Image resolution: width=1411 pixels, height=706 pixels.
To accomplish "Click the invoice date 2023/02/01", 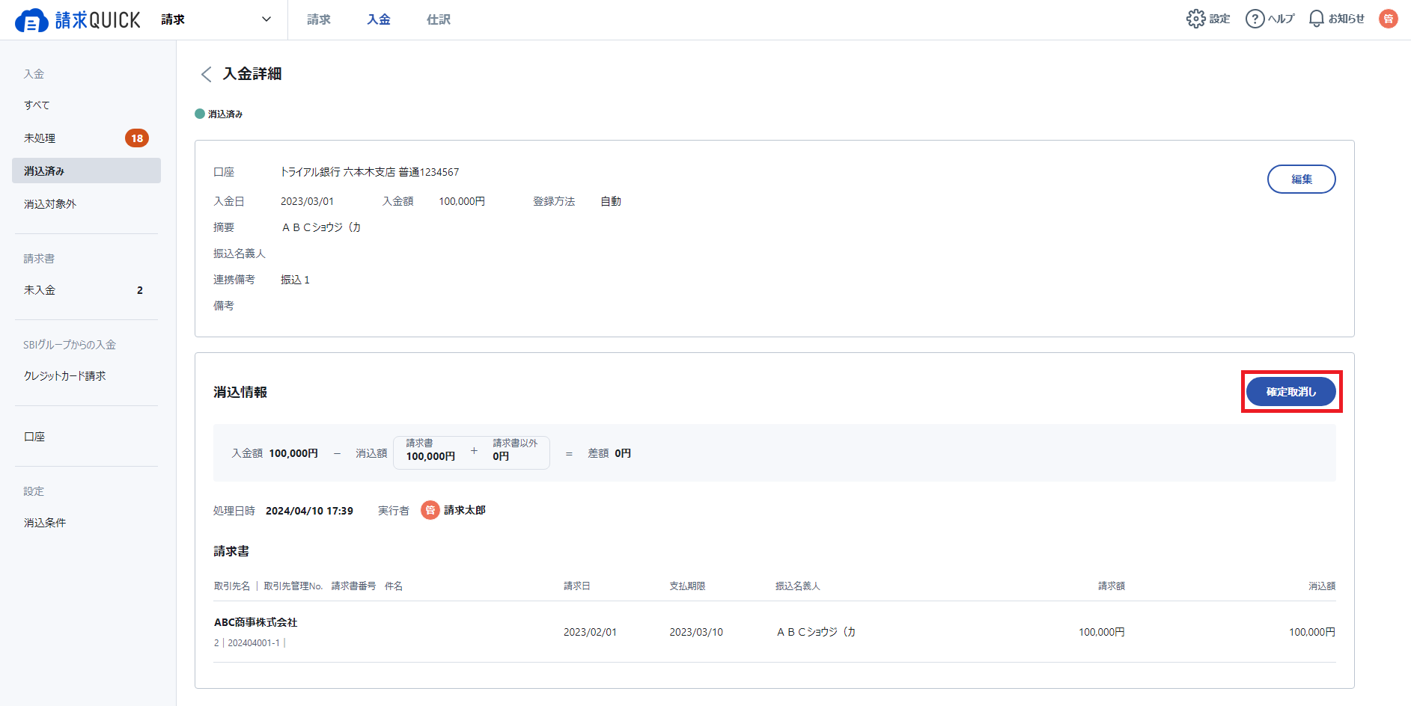I will pyautogui.click(x=590, y=632).
